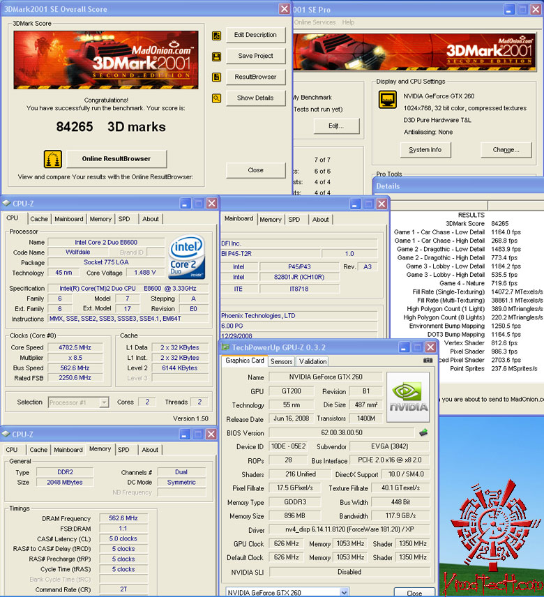Screen dimensions: 544x597
Task: Click the Core Speed 4782.5 MHz field
Action: coord(75,347)
